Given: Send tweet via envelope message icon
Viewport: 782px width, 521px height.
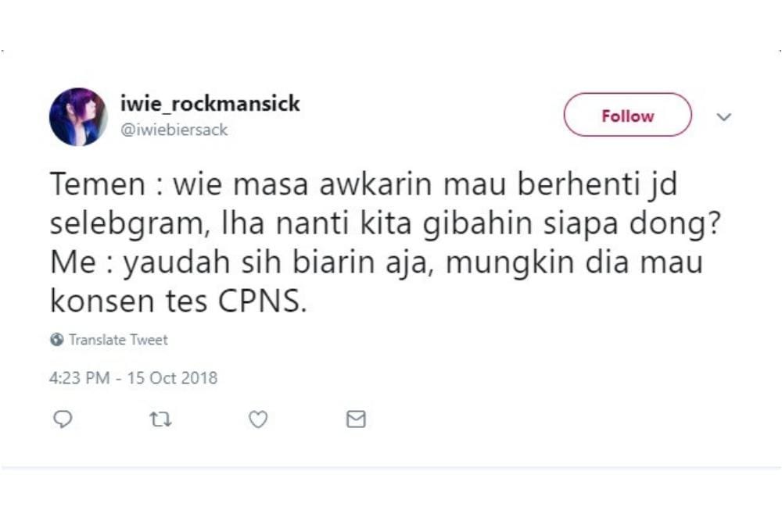Looking at the screenshot, I should click(x=356, y=419).
